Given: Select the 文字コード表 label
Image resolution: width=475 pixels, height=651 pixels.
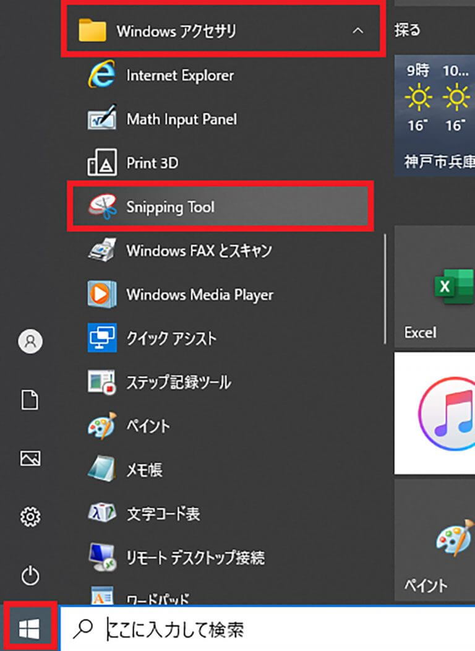Looking at the screenshot, I should (163, 514).
